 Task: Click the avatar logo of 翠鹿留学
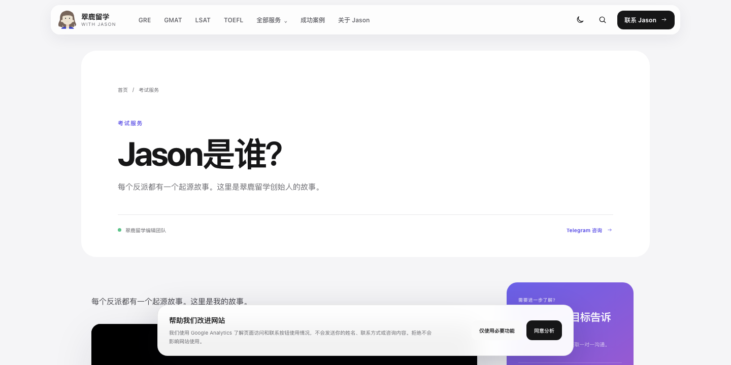[x=67, y=20]
